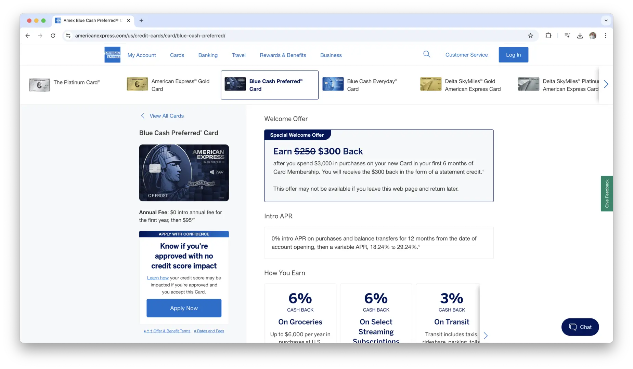Viewport: 633px width, 369px height.
Task: Close the Amex Blue Cash Preferred tab
Action: 129,20
